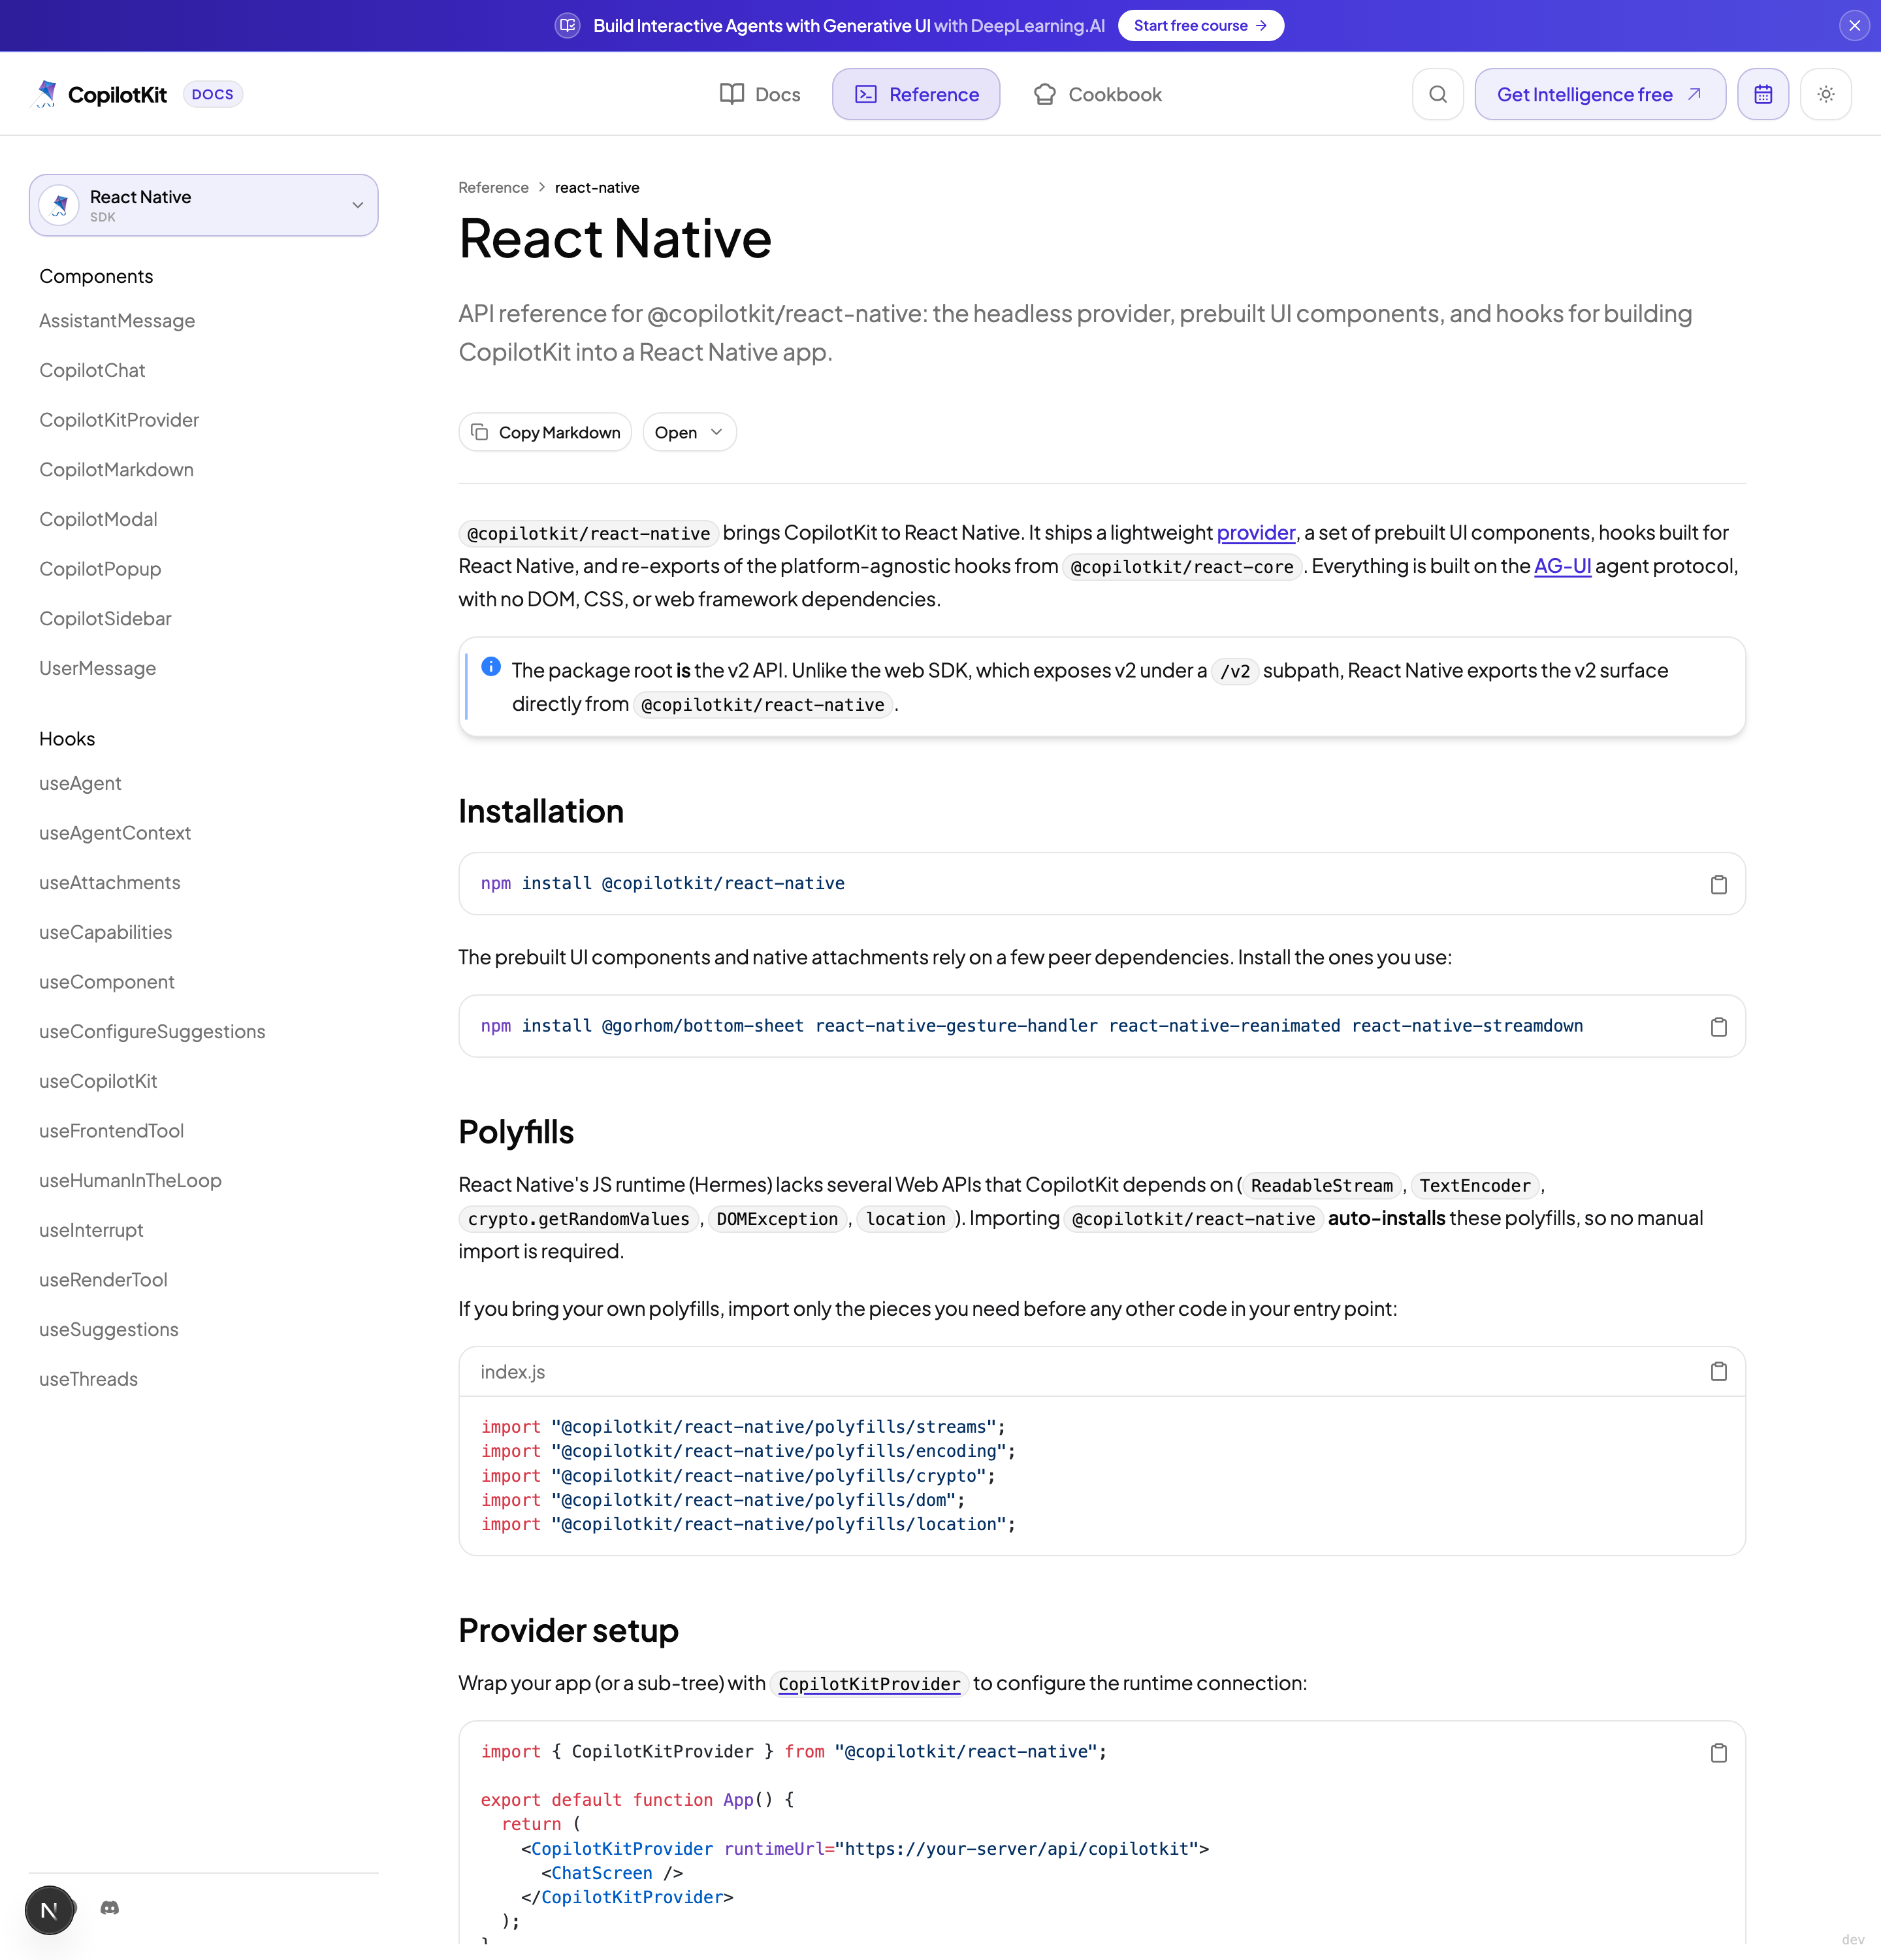The height and width of the screenshot is (1960, 1881).
Task: Go to useHumanInTheLoop hook page
Action: coord(130,1181)
